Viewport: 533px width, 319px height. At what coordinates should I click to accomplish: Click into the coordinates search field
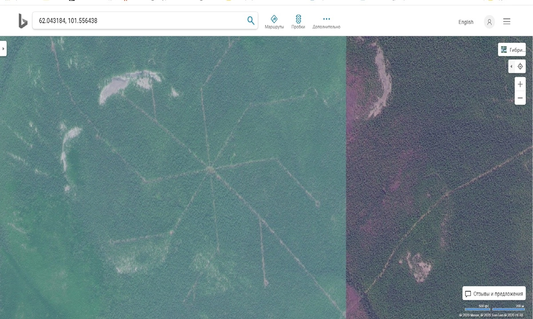[138, 21]
